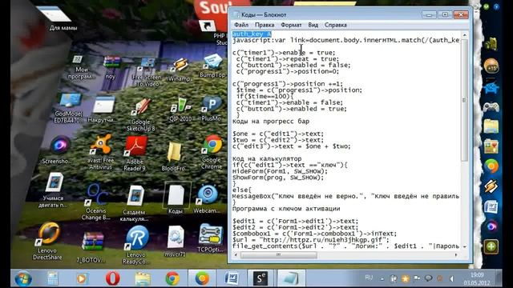Click the horizontal scrollbar left arrow
Screen dimensions: 513x288
[236, 254]
